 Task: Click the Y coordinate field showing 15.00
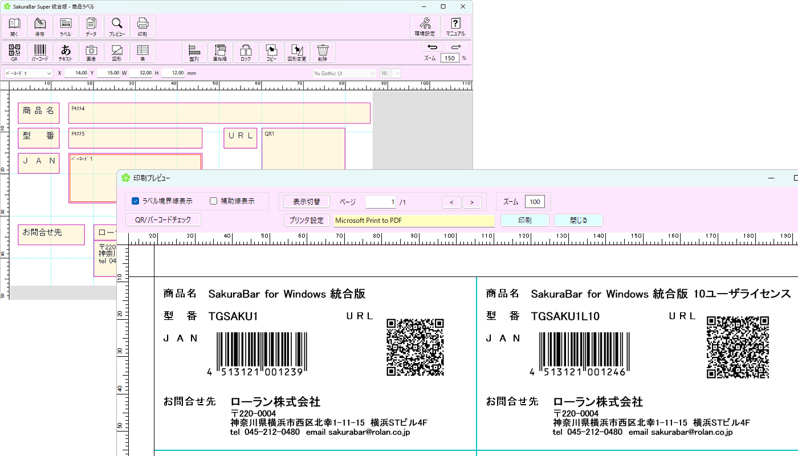pos(108,73)
